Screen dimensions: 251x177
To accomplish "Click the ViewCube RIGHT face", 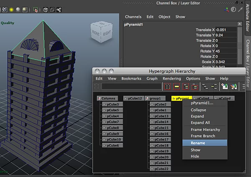I will pyautogui.click(x=107, y=33).
